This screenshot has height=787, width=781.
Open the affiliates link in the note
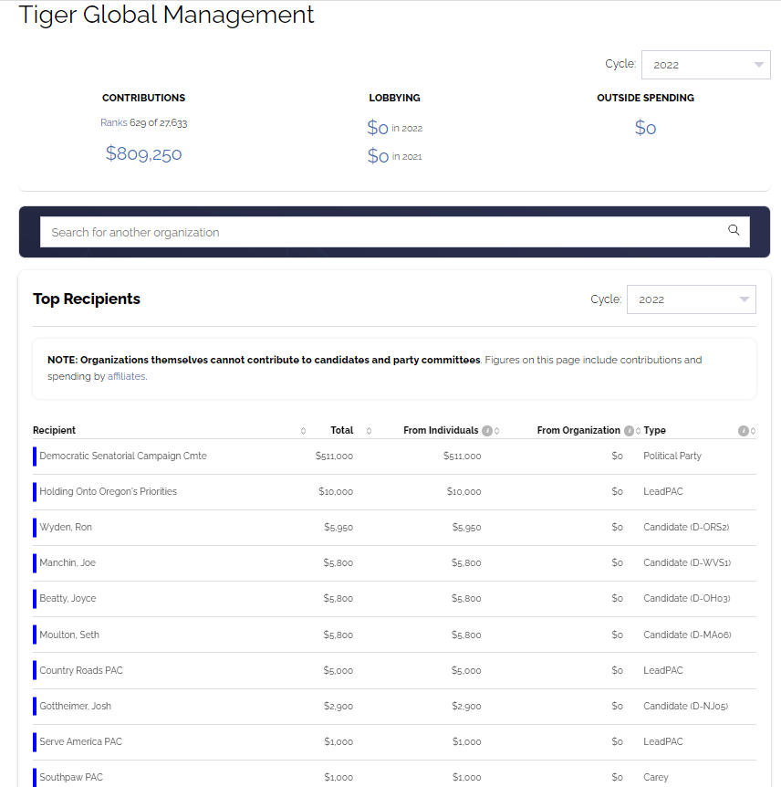pyautogui.click(x=126, y=376)
